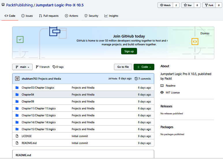View the 7 commits history
Viewport: 223px width, 159px height.
click(143, 79)
